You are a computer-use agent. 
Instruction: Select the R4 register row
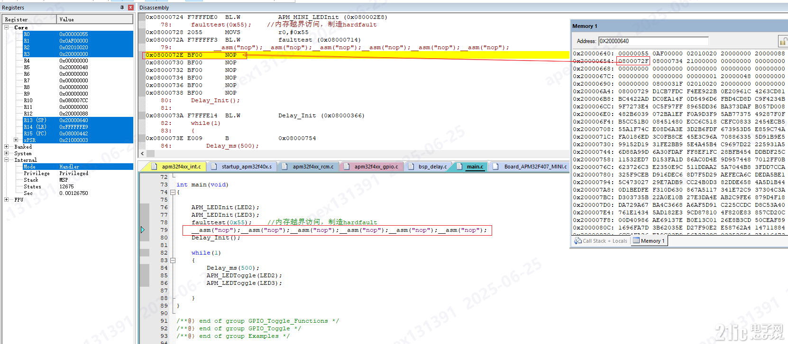[x=78, y=61]
